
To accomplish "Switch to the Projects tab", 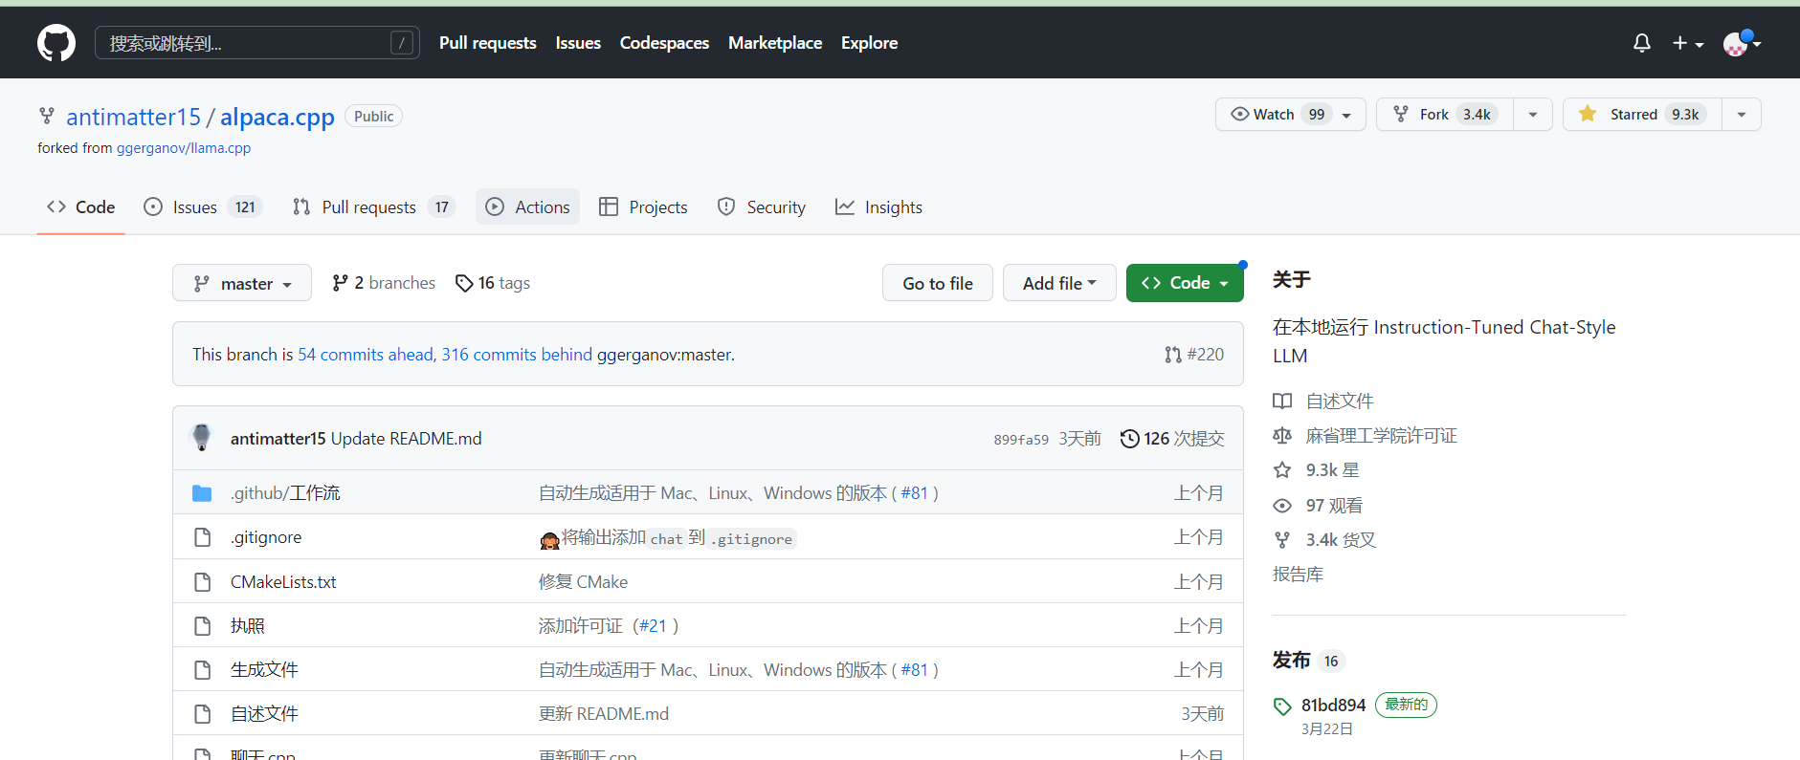I will tap(643, 207).
